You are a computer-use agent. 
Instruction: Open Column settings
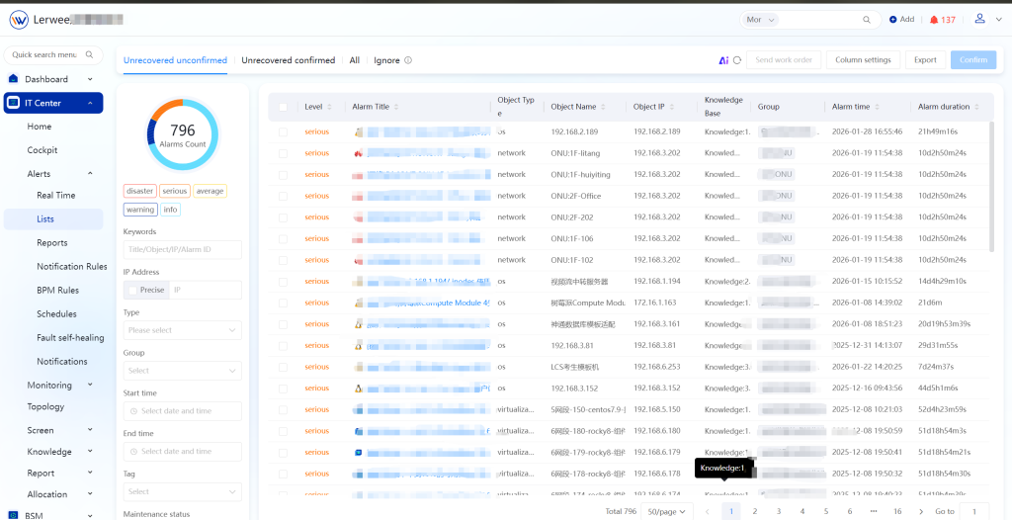click(x=863, y=60)
